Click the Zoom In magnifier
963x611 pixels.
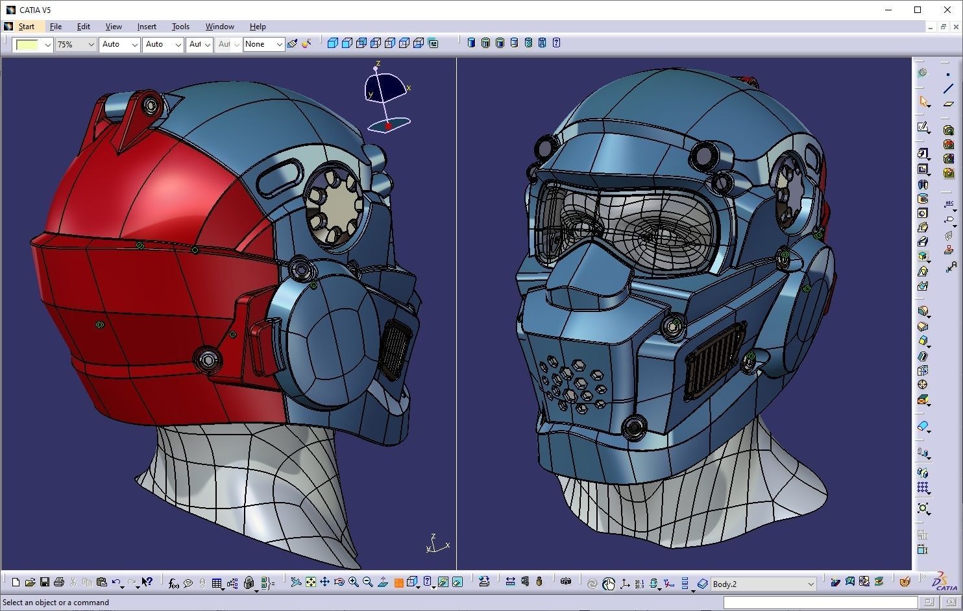[x=354, y=582]
